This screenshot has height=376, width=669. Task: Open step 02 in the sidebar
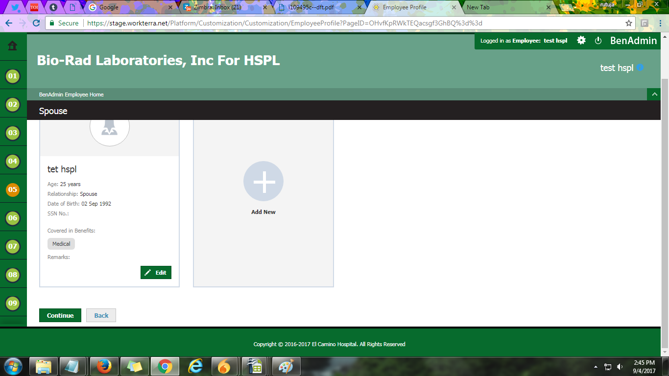13,104
